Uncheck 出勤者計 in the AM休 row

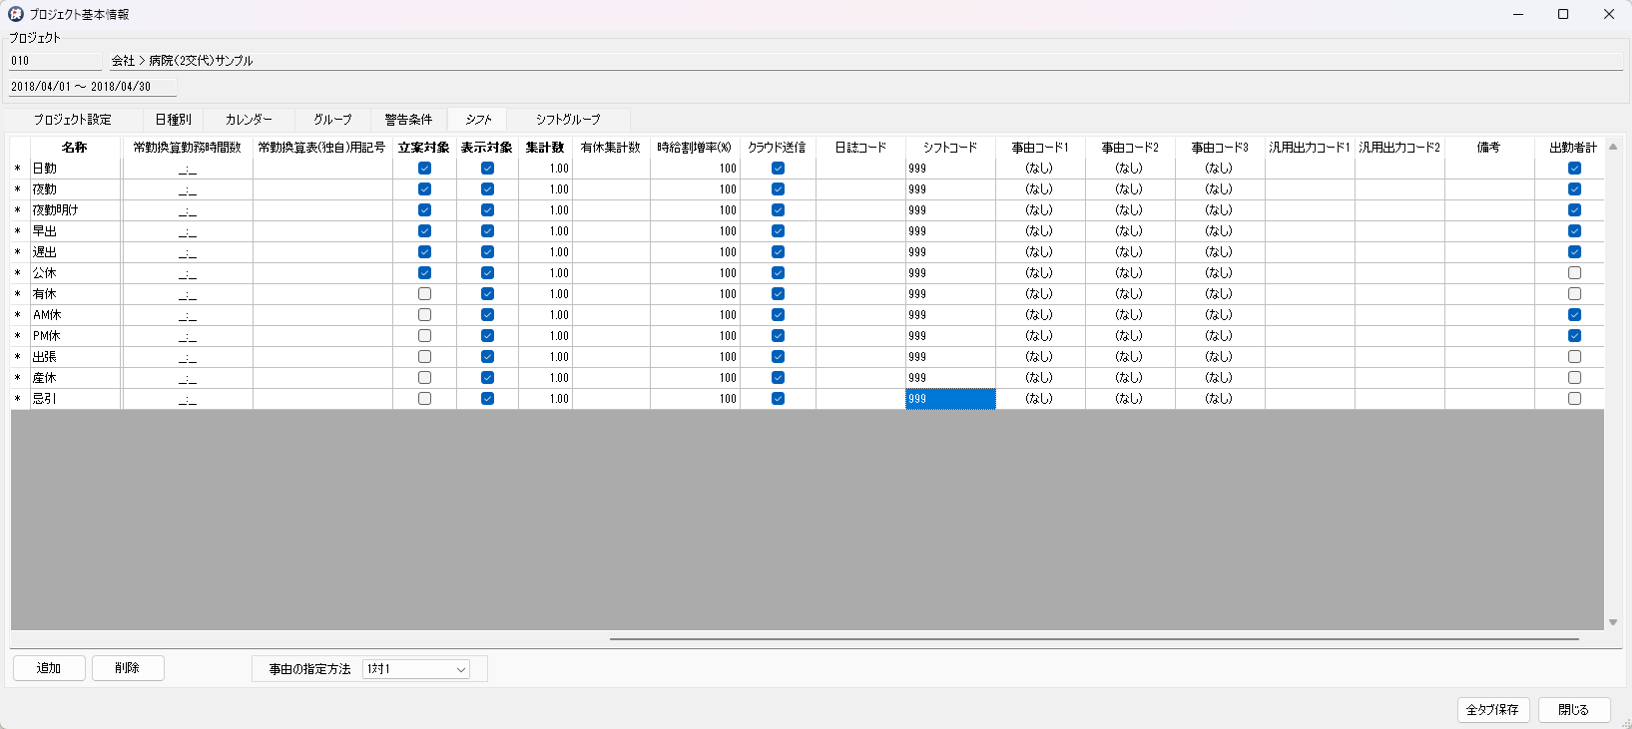[1574, 315]
